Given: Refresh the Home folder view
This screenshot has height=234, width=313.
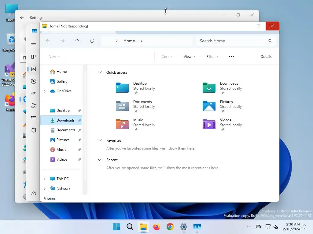Looking at the screenshot, I should coord(92,41).
